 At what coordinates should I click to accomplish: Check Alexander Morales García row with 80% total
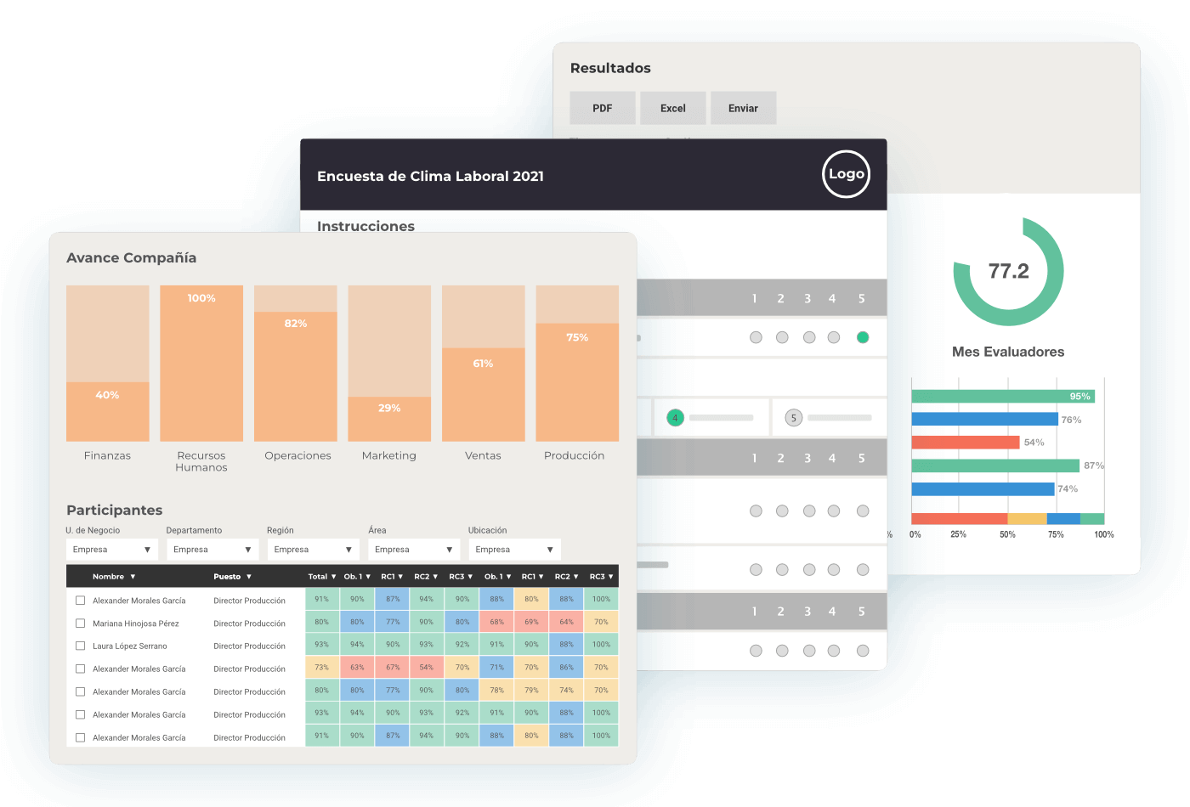tap(80, 691)
